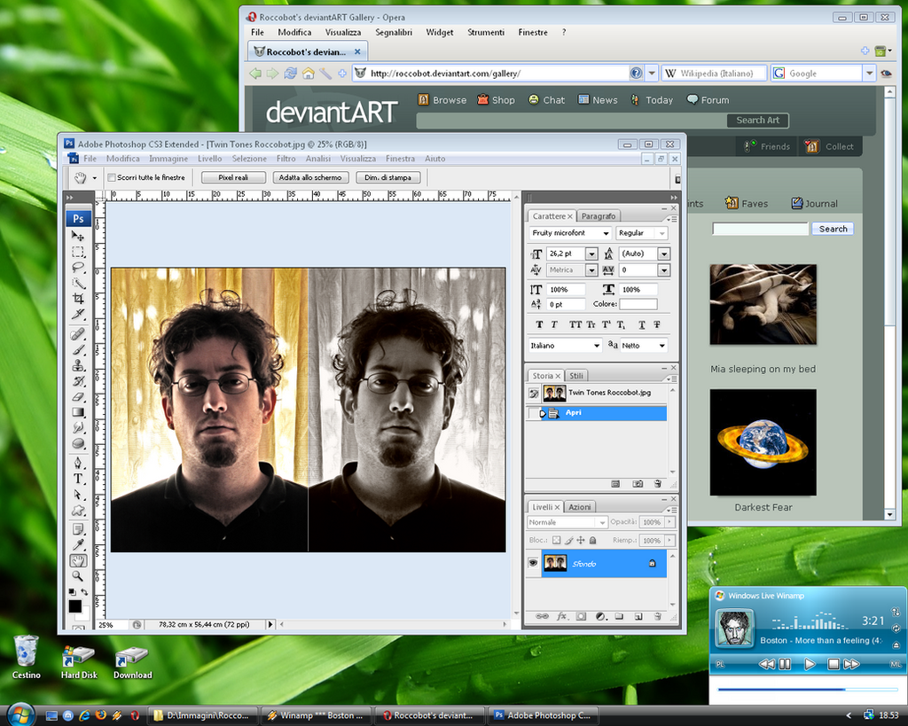
Task: Click the Opera reload toolbar icon
Action: point(290,74)
